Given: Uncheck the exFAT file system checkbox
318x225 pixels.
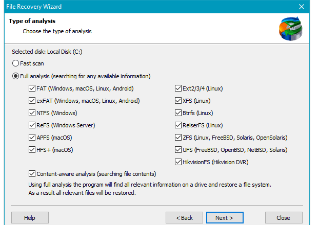Looking at the screenshot, I should [x=32, y=101].
